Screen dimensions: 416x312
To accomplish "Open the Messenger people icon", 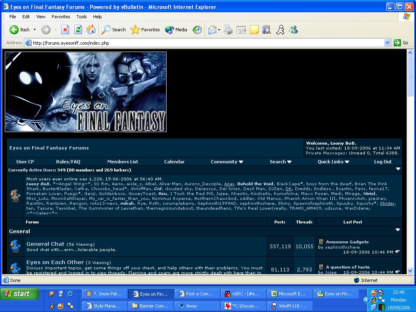I will point(293,30).
